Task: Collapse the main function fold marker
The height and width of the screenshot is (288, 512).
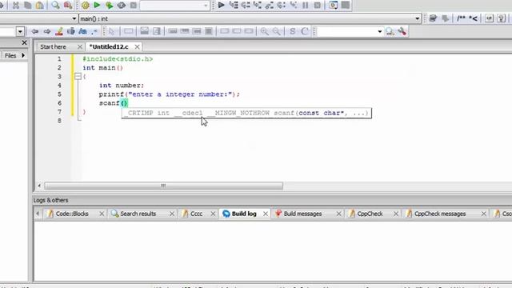Action: pos(78,77)
